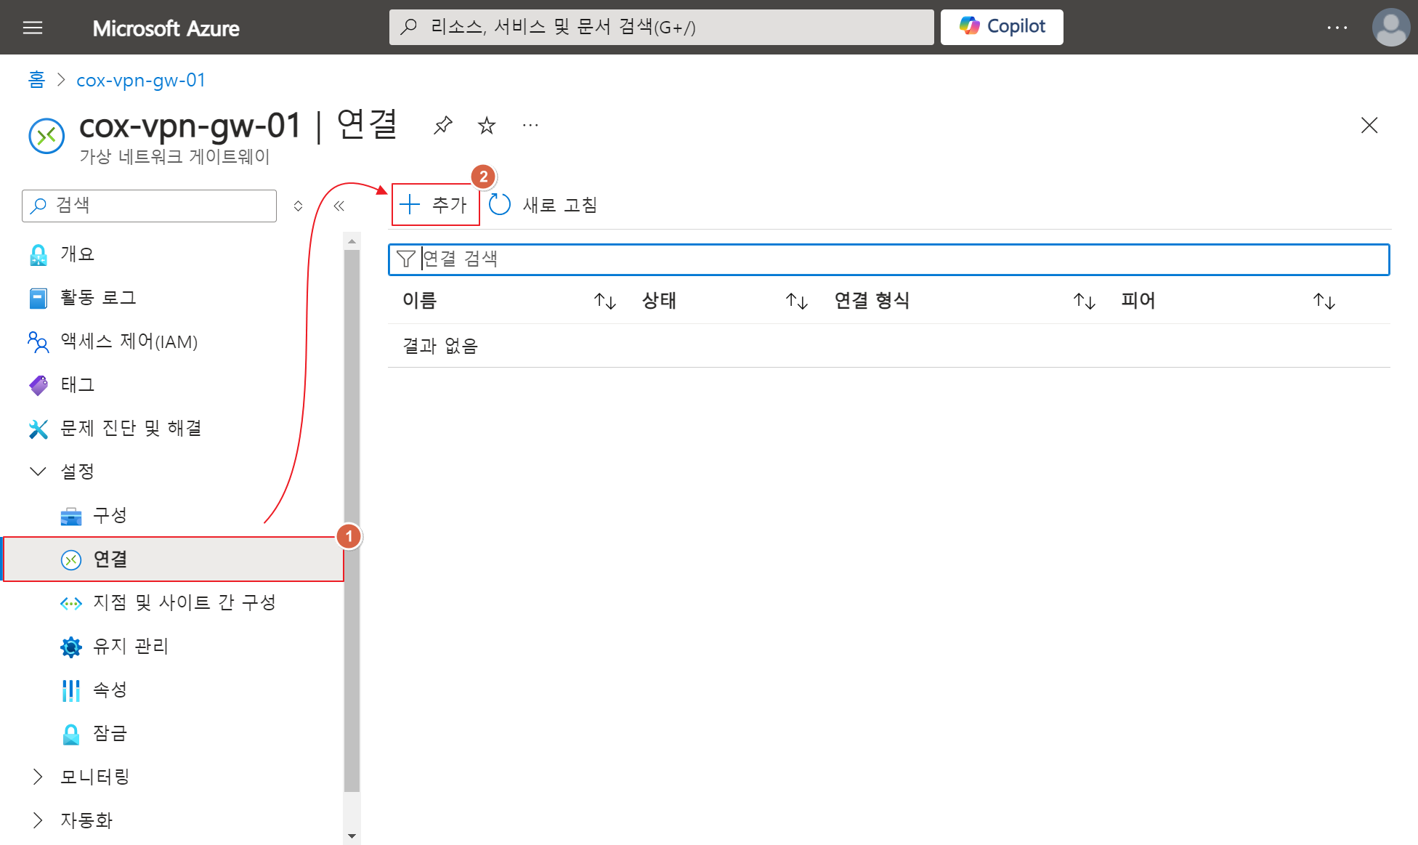Expand the 자동화 section
1418x845 pixels.
click(38, 820)
